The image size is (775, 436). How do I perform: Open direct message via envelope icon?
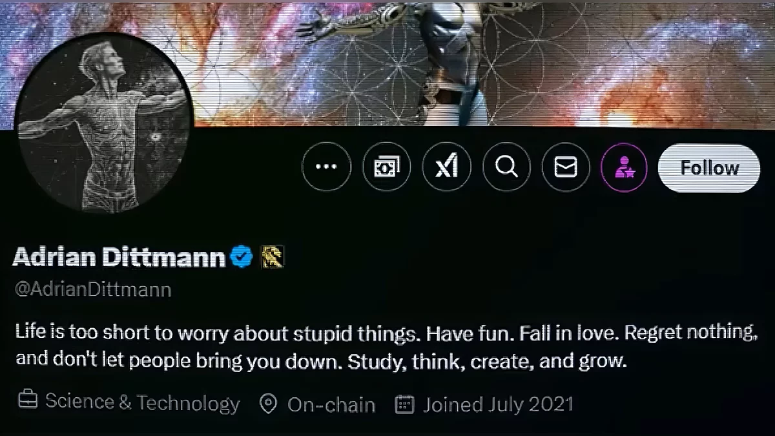coord(566,167)
